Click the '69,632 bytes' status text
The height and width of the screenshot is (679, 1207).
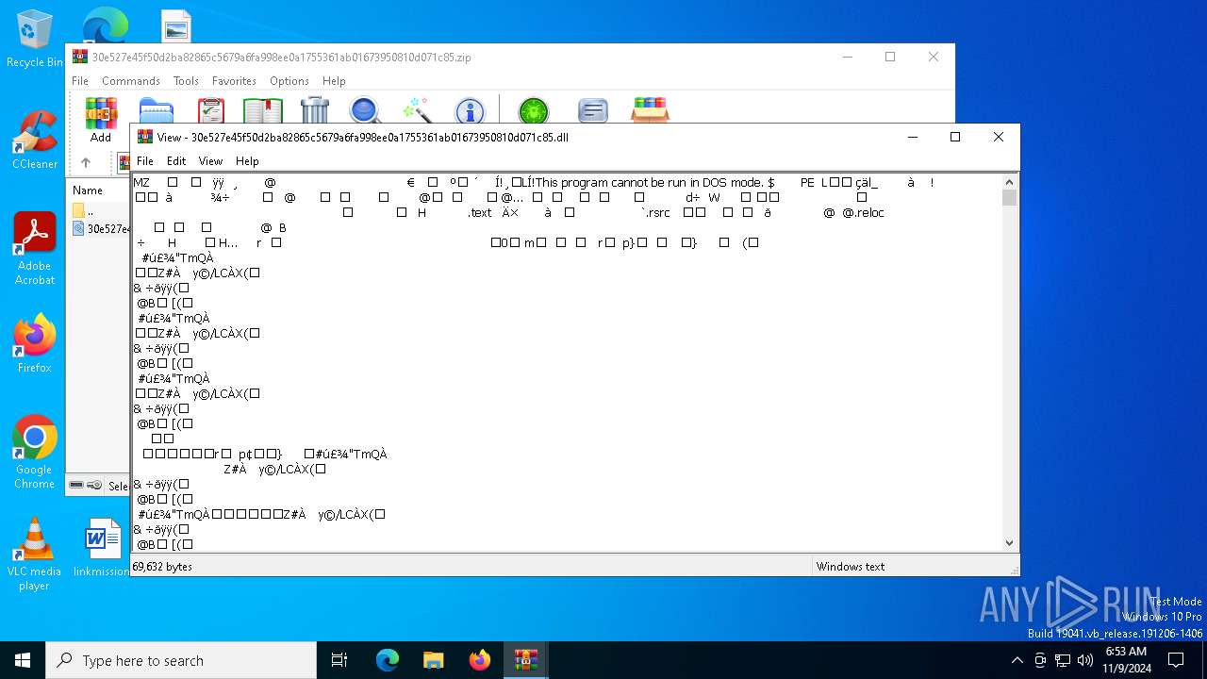(162, 567)
